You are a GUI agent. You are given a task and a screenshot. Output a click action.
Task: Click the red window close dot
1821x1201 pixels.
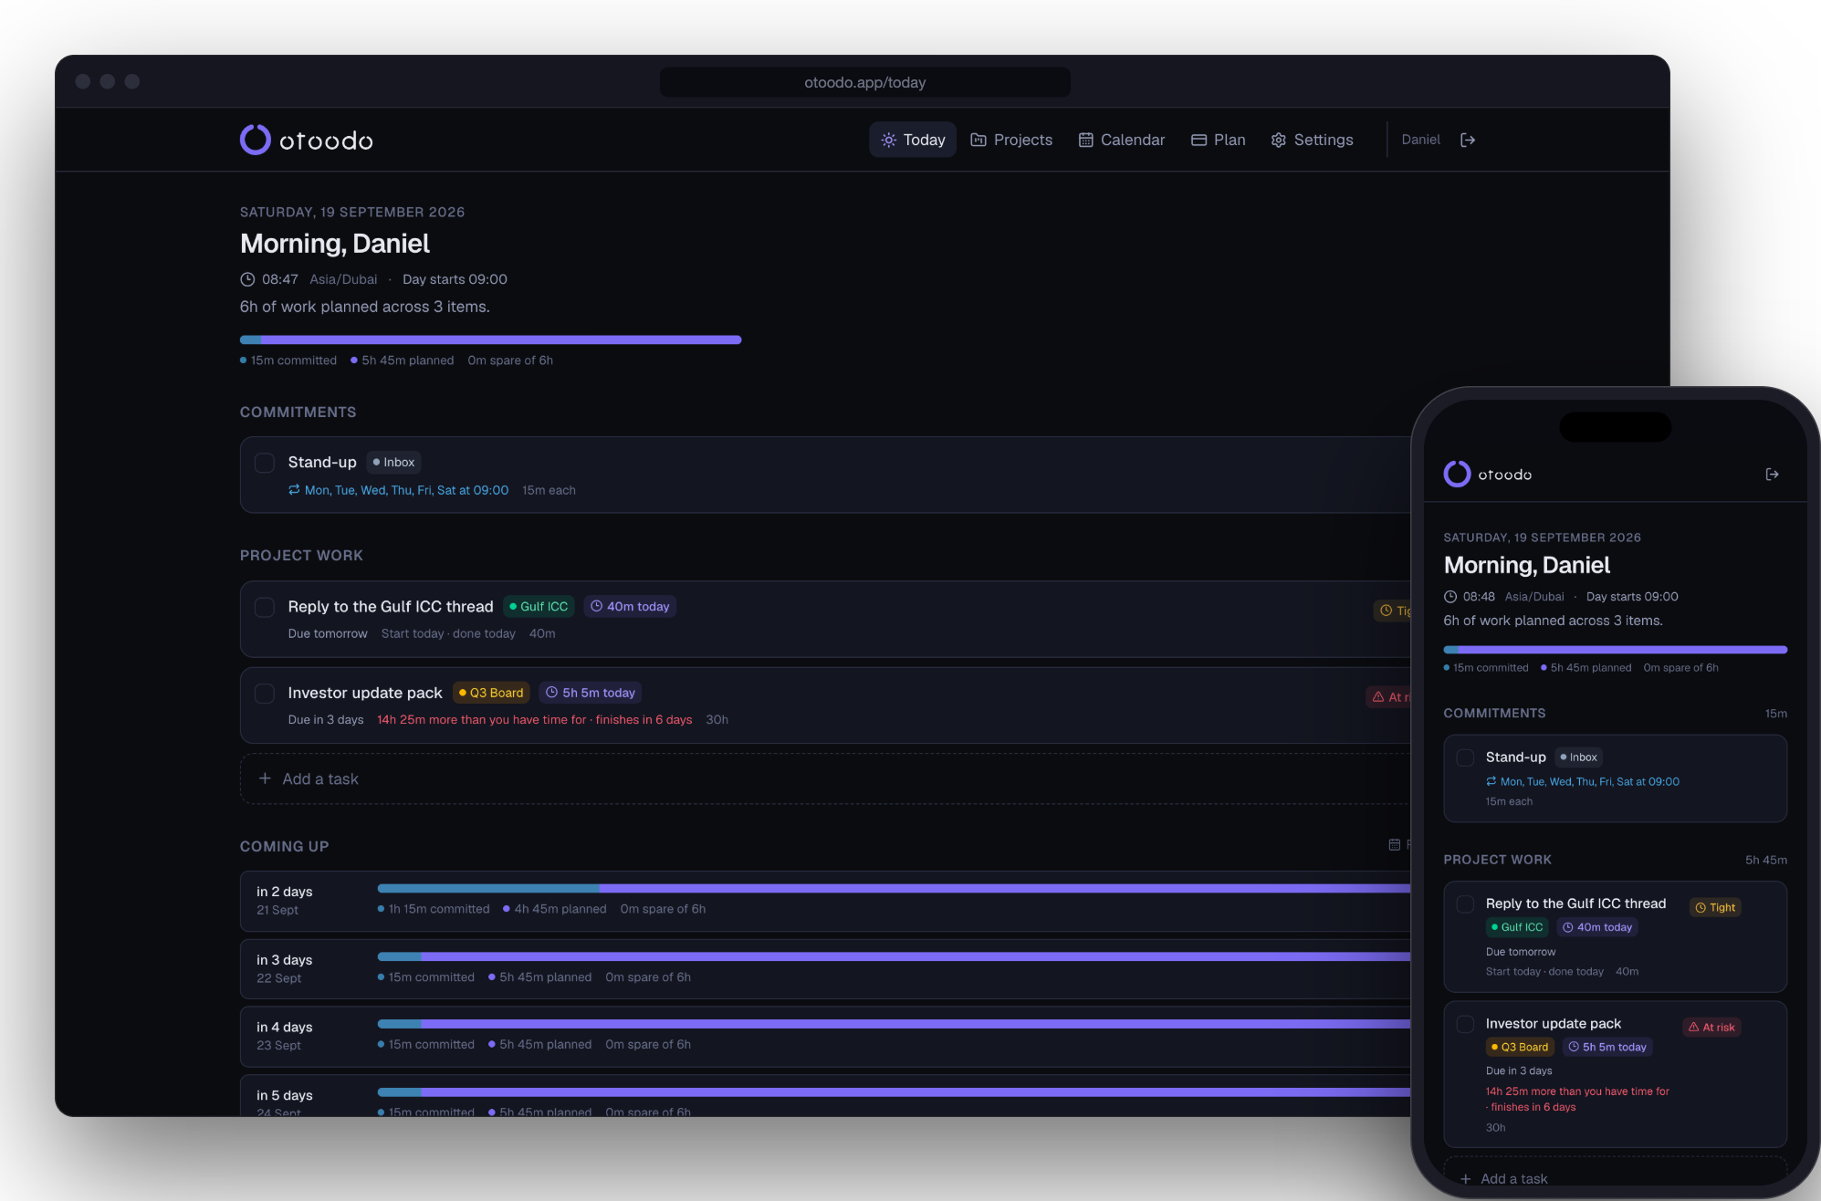pos(83,81)
